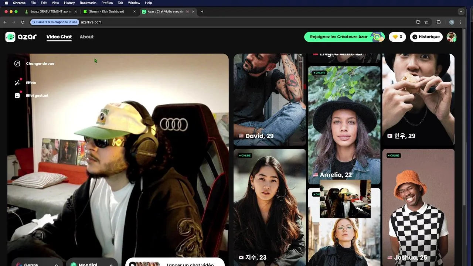The image size is (473, 266).
Task: Open the Video Chat page
Action: [59, 37]
